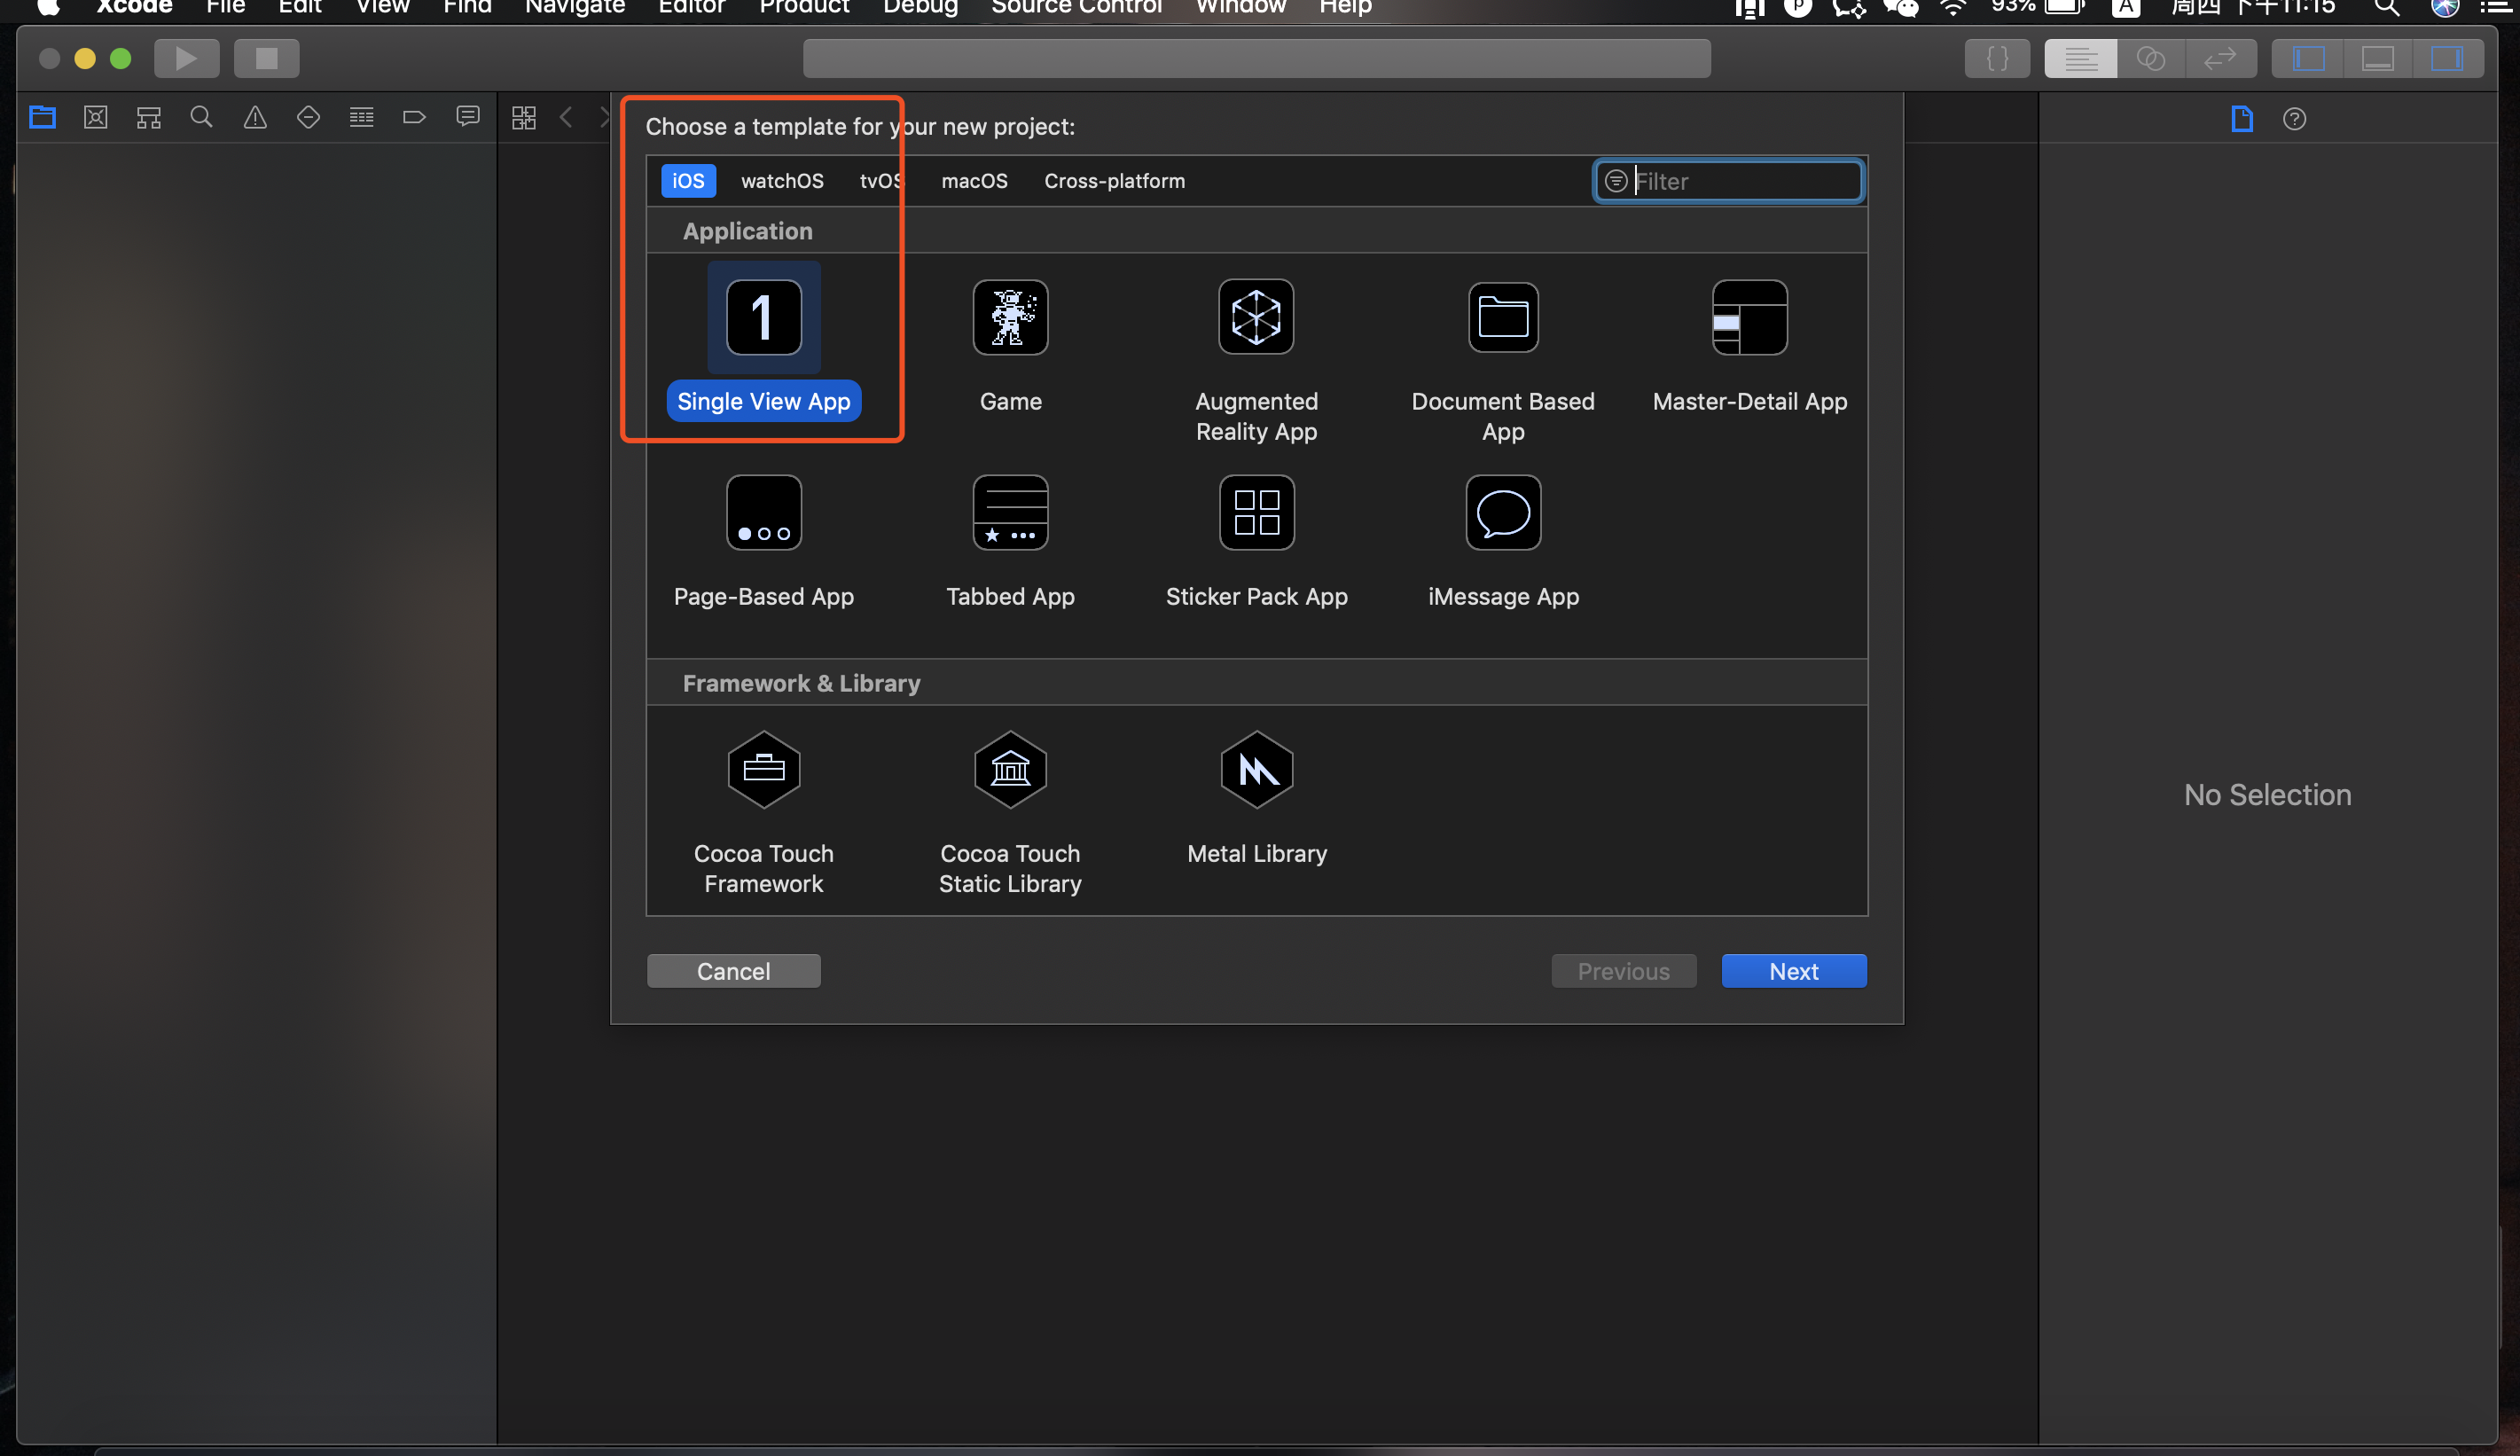Toggle the Navigator panel visibility
2520x1456 pixels.
pyautogui.click(x=2308, y=58)
